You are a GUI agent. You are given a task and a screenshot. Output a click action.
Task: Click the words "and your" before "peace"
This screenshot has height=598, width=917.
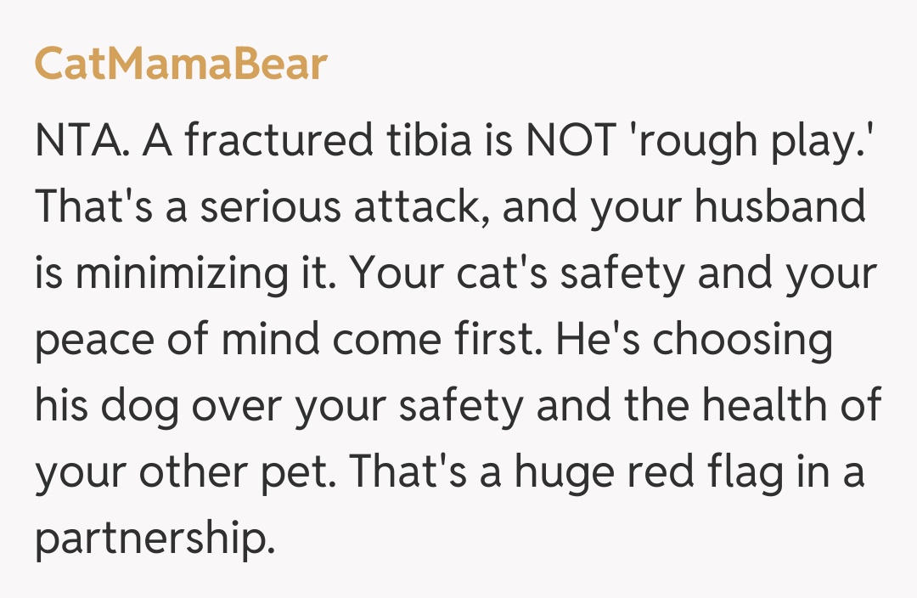(791, 274)
